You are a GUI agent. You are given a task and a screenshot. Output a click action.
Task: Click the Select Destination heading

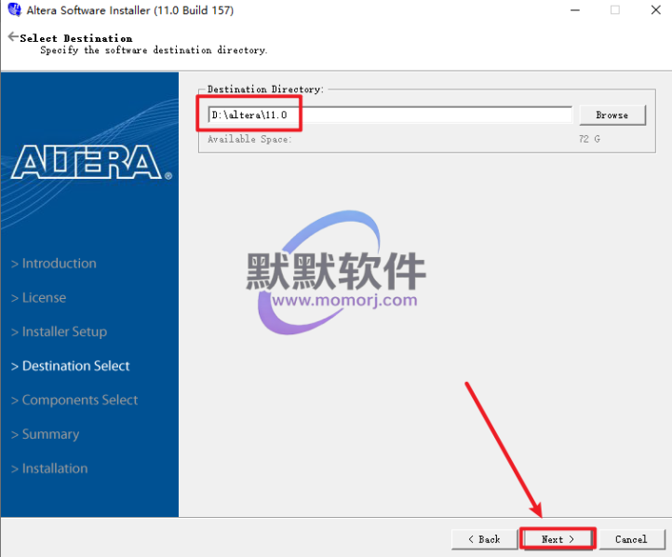point(76,38)
